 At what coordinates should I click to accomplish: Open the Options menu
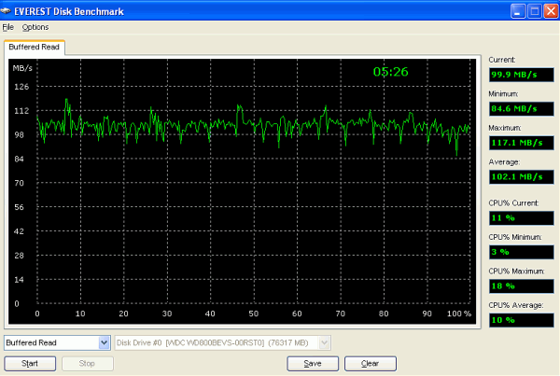(35, 27)
